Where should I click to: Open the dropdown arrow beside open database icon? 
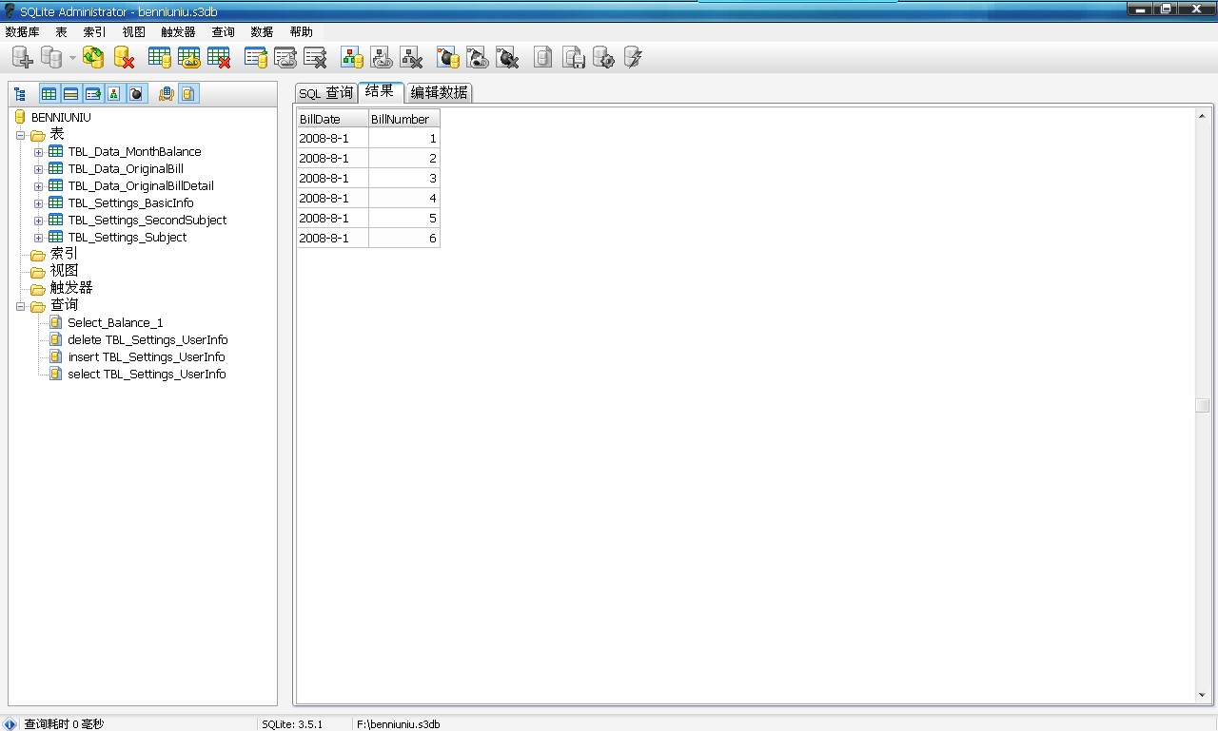pos(72,59)
